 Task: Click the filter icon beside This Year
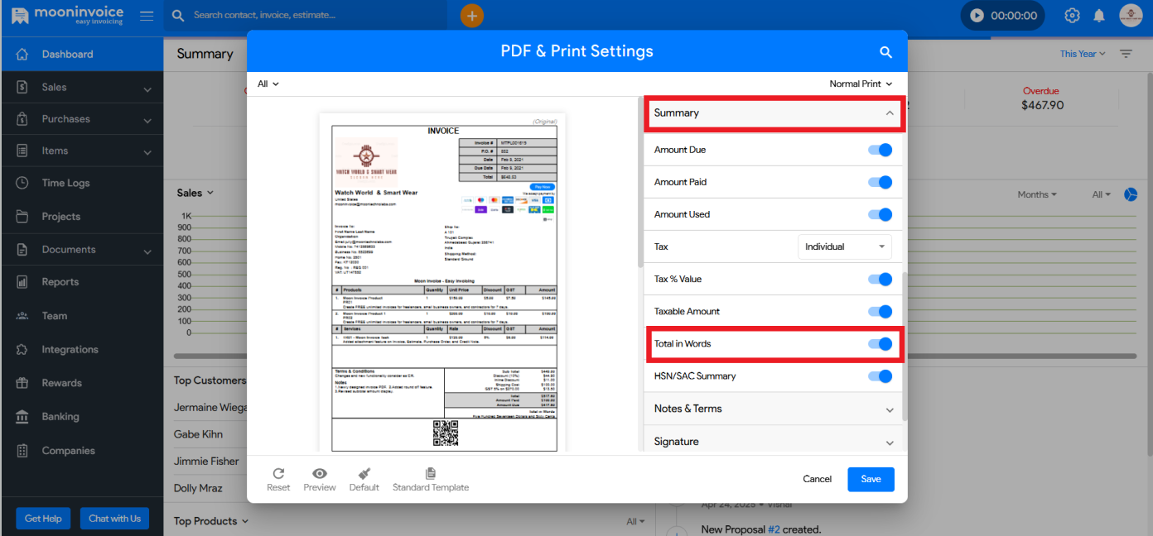pos(1126,54)
